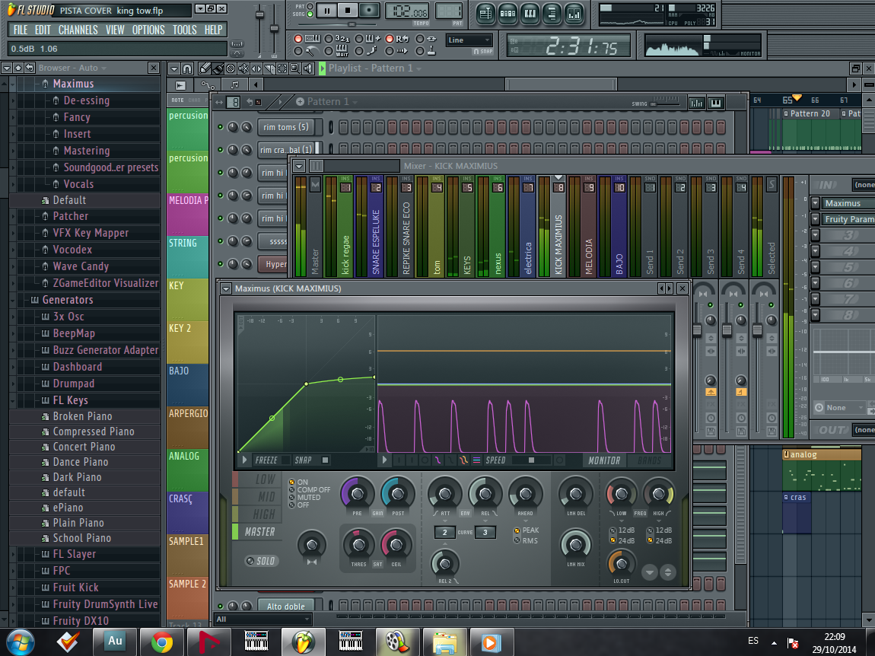Image resolution: width=875 pixels, height=656 pixels.
Task: Open the mixer input (none) dropdown
Action: click(x=864, y=185)
